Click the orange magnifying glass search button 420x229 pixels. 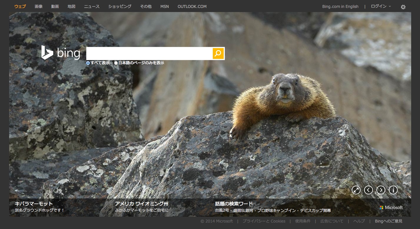218,53
